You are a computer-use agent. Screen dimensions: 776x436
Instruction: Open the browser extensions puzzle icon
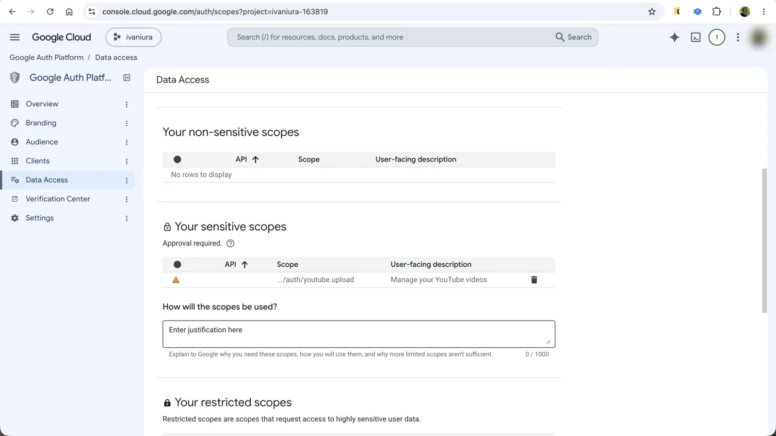tap(716, 12)
